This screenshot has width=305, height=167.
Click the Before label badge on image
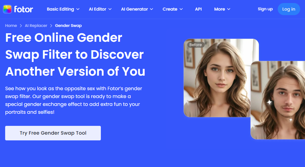tap(195, 45)
